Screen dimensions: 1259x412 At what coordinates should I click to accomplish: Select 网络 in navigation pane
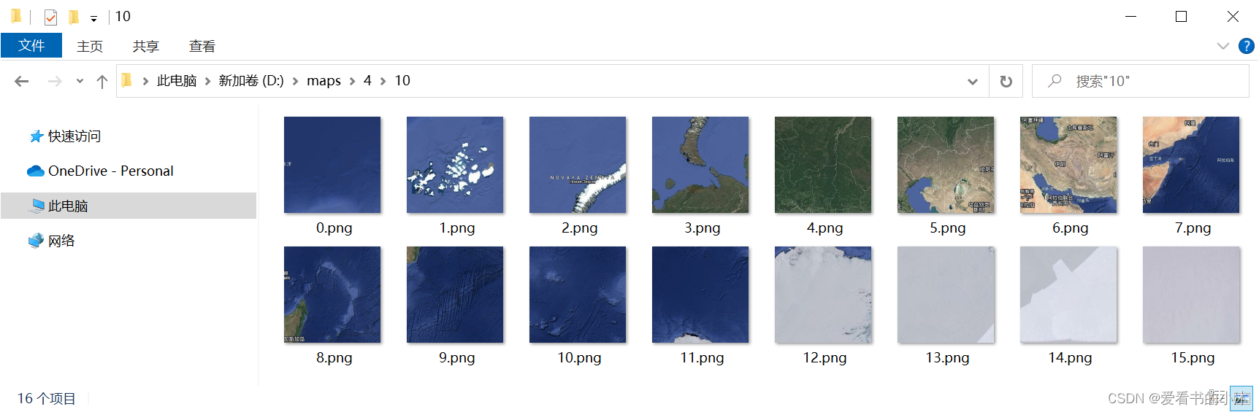pyautogui.click(x=51, y=241)
